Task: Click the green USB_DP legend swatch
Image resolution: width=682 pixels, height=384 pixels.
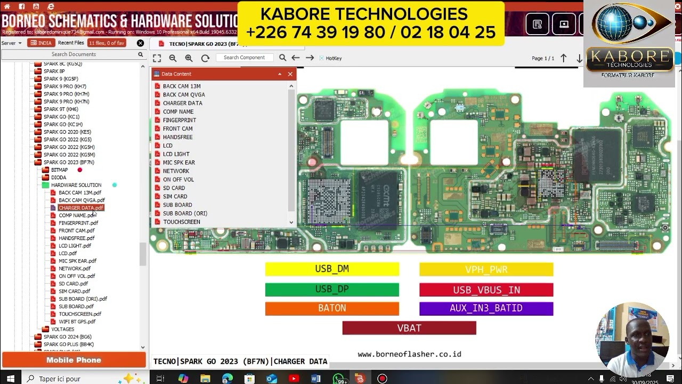Action: click(x=332, y=290)
